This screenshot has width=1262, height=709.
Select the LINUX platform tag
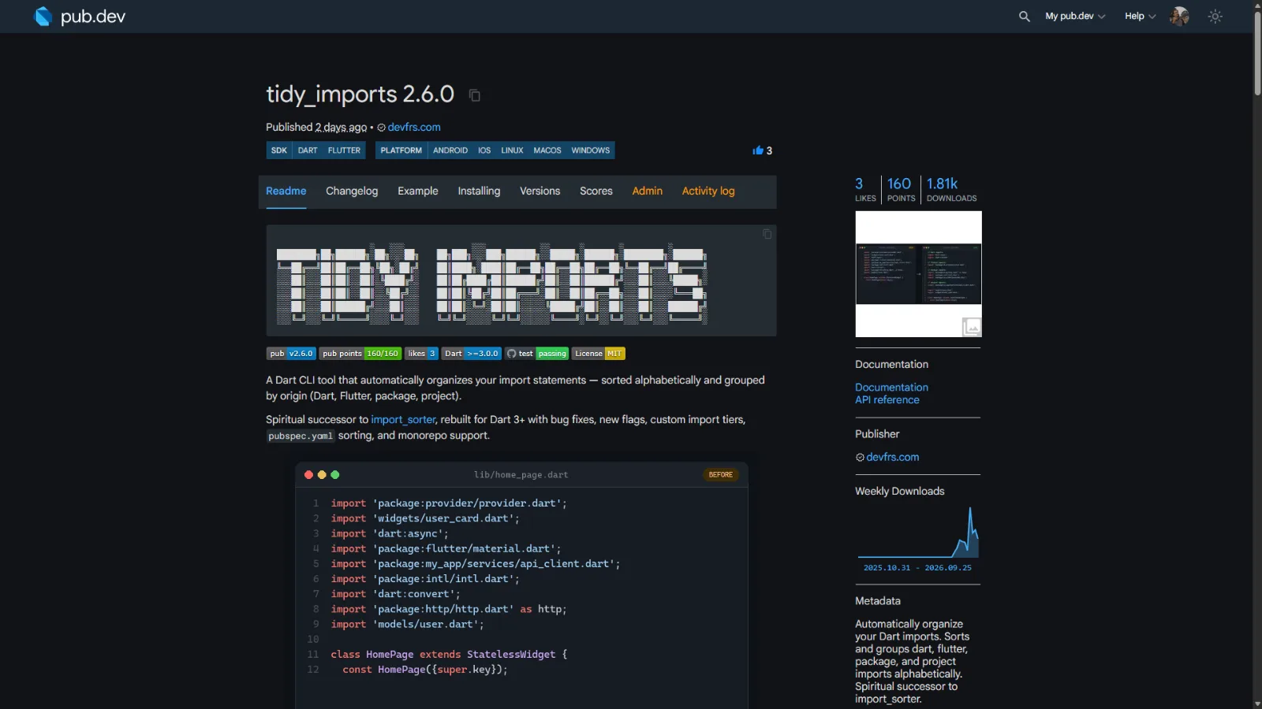[512, 150]
